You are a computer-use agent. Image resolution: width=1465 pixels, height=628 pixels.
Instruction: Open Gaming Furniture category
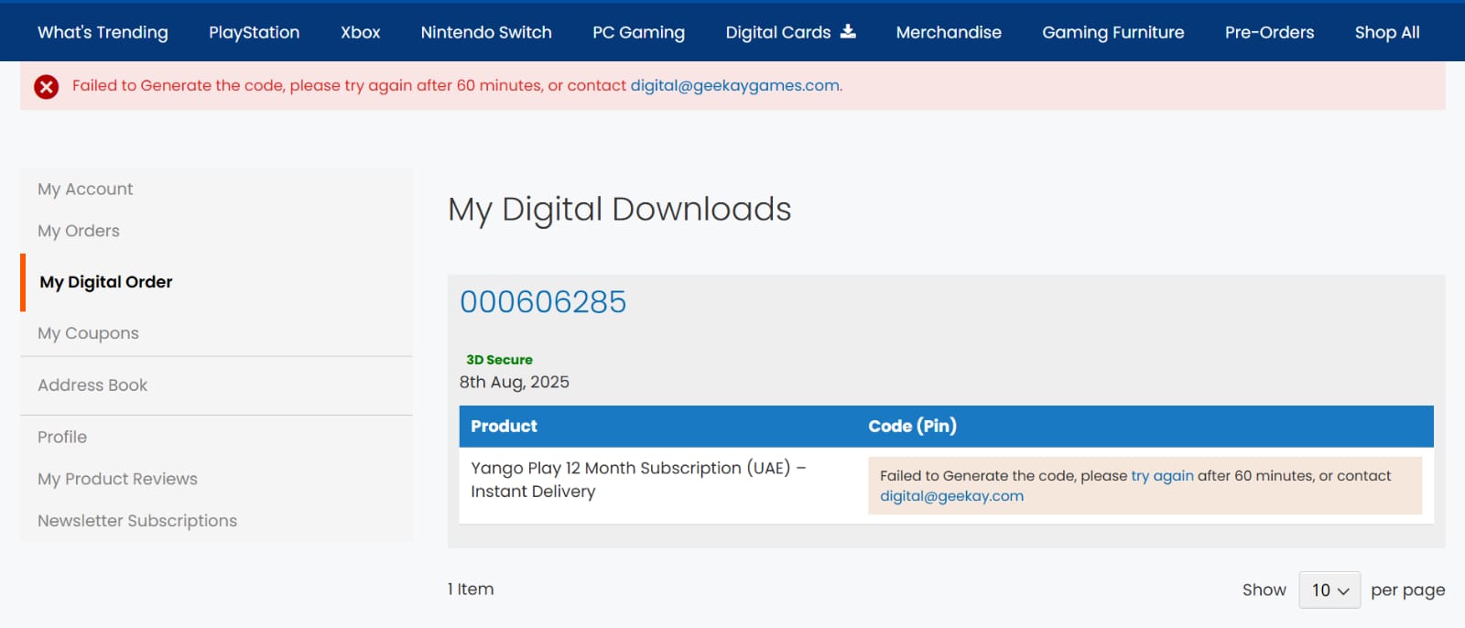1112,32
